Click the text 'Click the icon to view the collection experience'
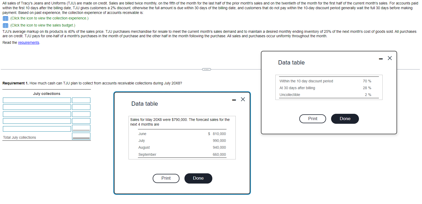 pyautogui.click(x=49, y=18)
